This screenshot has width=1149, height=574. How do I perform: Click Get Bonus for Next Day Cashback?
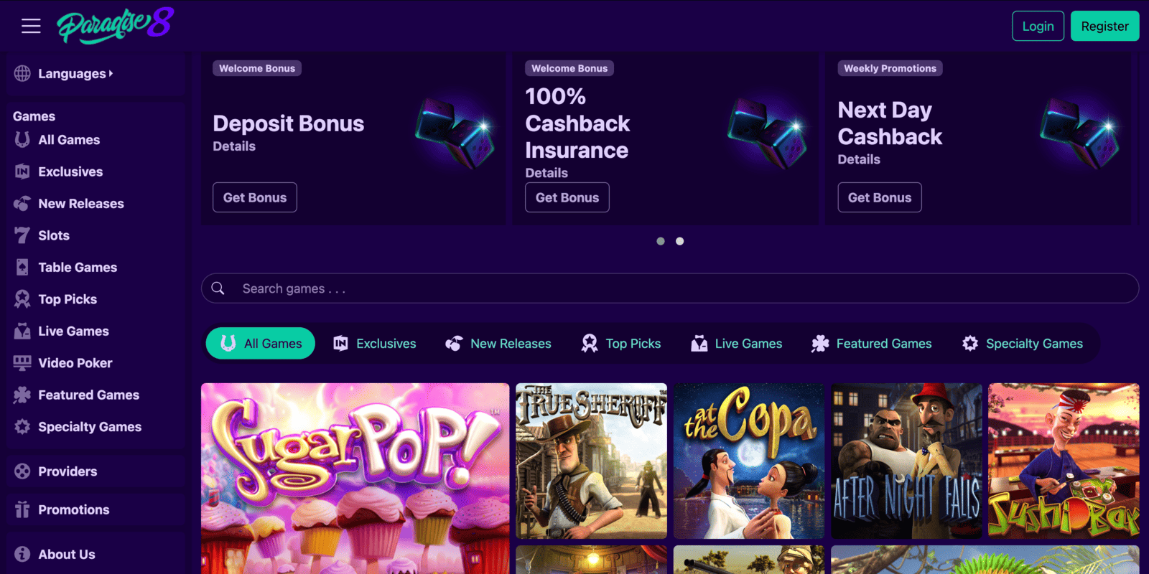coord(879,197)
